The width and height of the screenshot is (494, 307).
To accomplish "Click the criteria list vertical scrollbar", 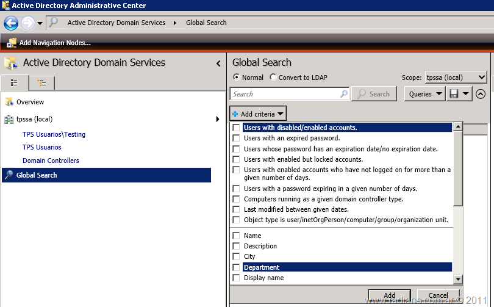I will 458,183.
